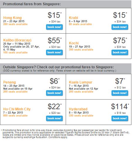The width and height of the screenshot is (132, 141).
Task: Book the Hyderabad $114 fare
Action: 120,119
